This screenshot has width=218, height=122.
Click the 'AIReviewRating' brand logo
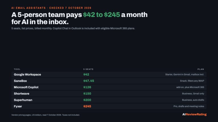(194, 114)
